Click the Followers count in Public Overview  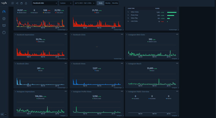tap(136, 96)
